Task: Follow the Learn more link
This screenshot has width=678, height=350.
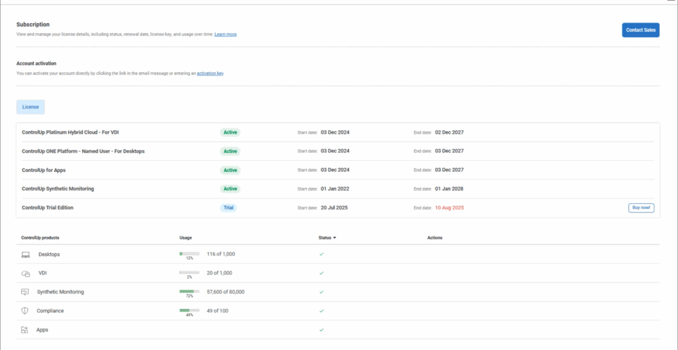Action: [x=226, y=34]
